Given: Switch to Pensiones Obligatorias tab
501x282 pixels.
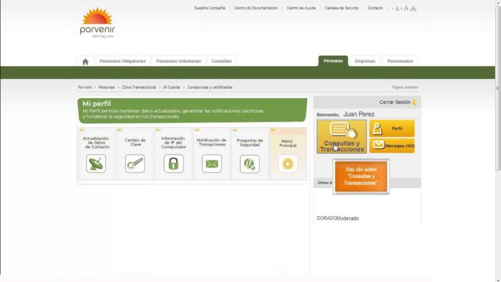Looking at the screenshot, I should 123,61.
